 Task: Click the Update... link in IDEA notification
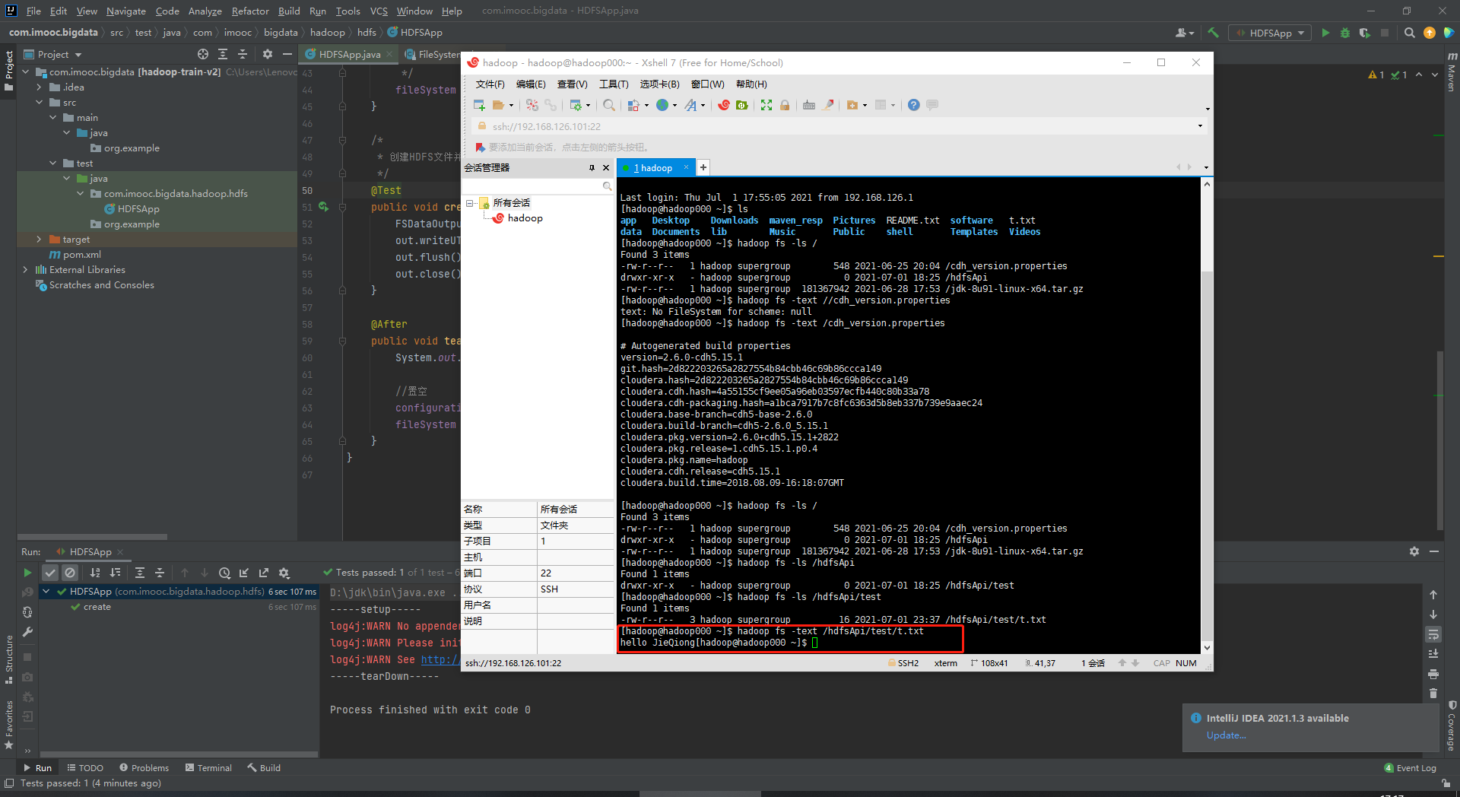click(x=1226, y=735)
